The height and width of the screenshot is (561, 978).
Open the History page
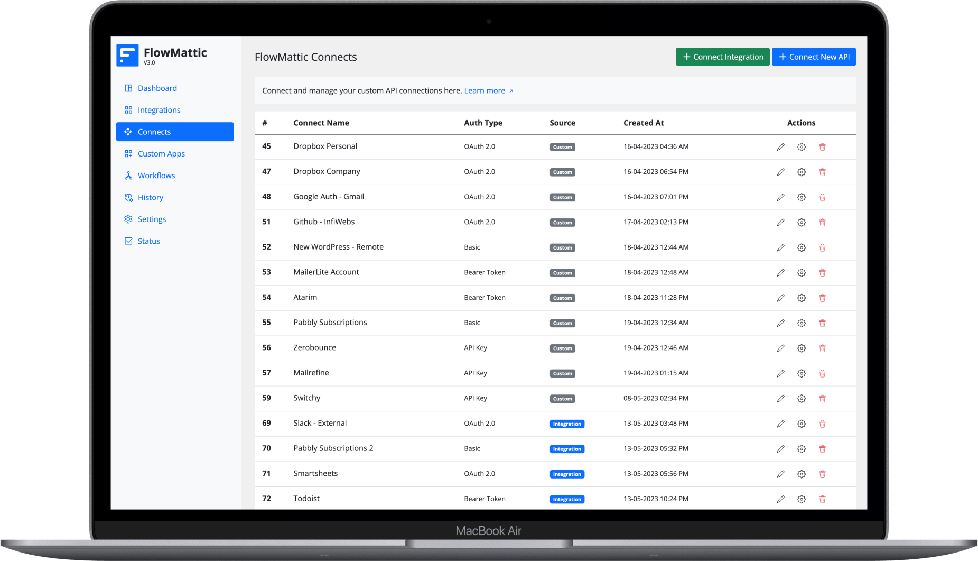[x=150, y=197]
